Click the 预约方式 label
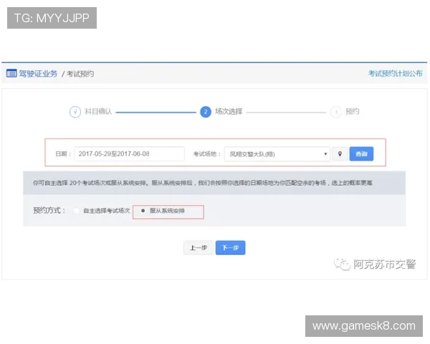 point(49,211)
